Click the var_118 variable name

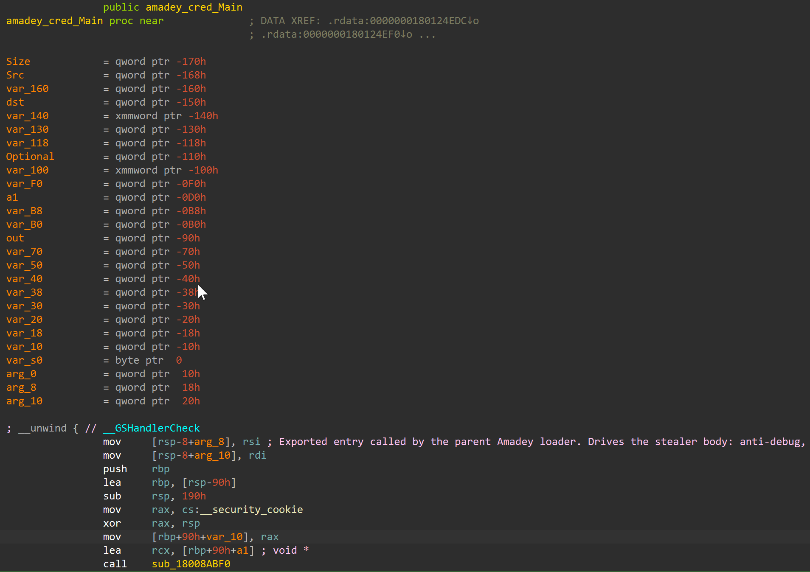point(28,143)
